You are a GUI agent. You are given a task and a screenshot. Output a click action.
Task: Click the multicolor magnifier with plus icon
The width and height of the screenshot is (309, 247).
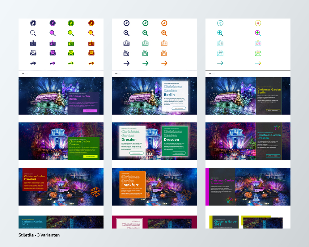pos(258,33)
